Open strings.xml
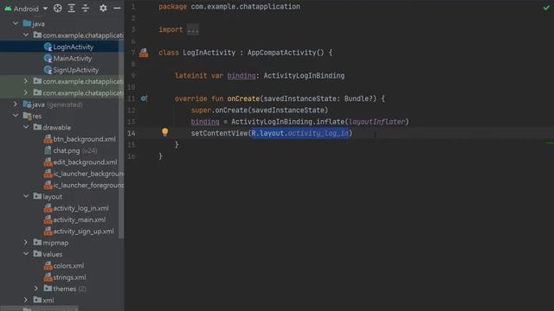Viewport: 554px width, 311px height. point(69,277)
